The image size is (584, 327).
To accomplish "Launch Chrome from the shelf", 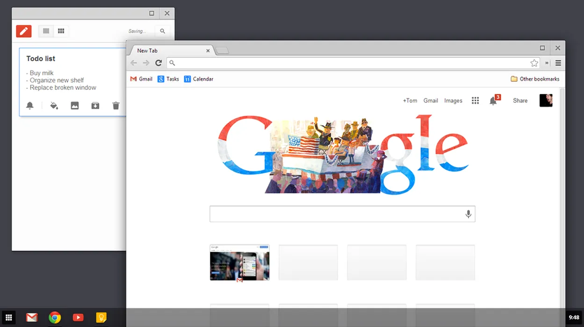I will pos(55,318).
